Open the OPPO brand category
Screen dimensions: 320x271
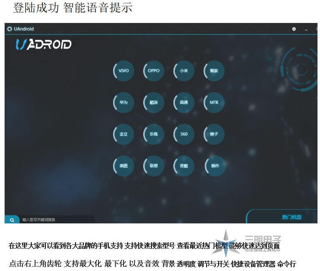pyautogui.click(x=154, y=71)
